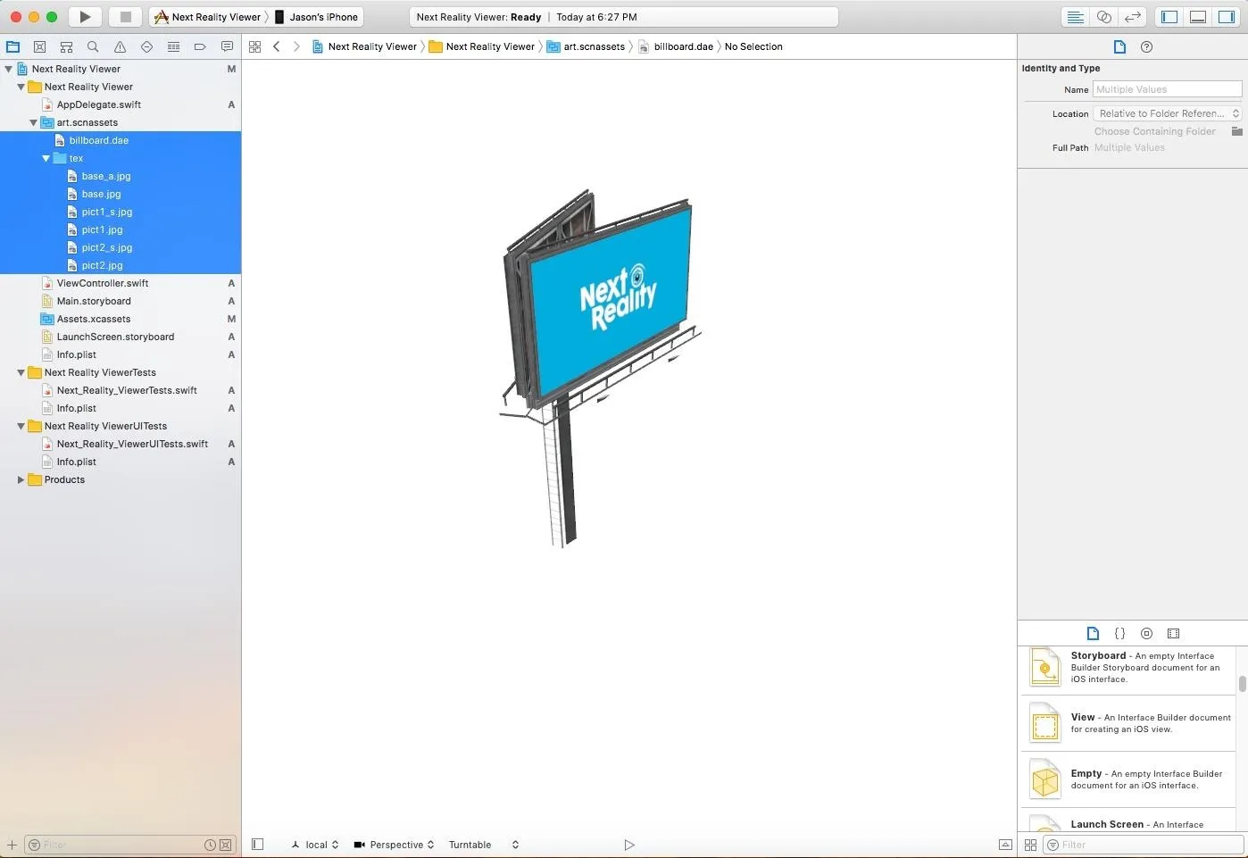Screen dimensions: 1248x858
Task: Expand the Products group
Action: point(21,479)
